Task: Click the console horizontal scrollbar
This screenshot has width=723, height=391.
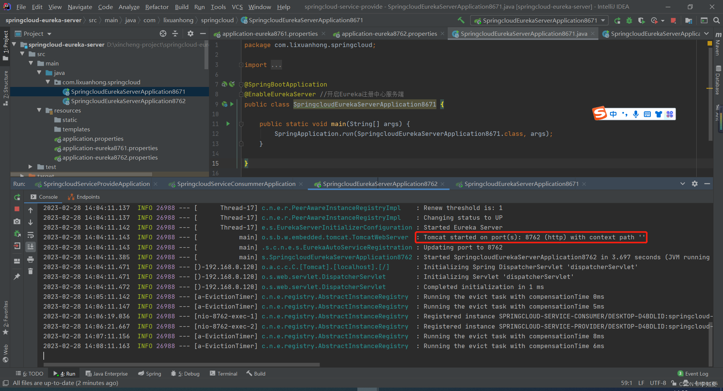Action: tap(182, 364)
